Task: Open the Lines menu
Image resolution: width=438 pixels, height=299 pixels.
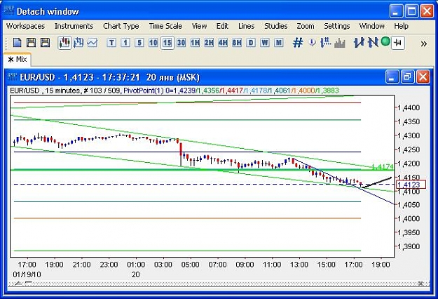Action: (x=246, y=26)
